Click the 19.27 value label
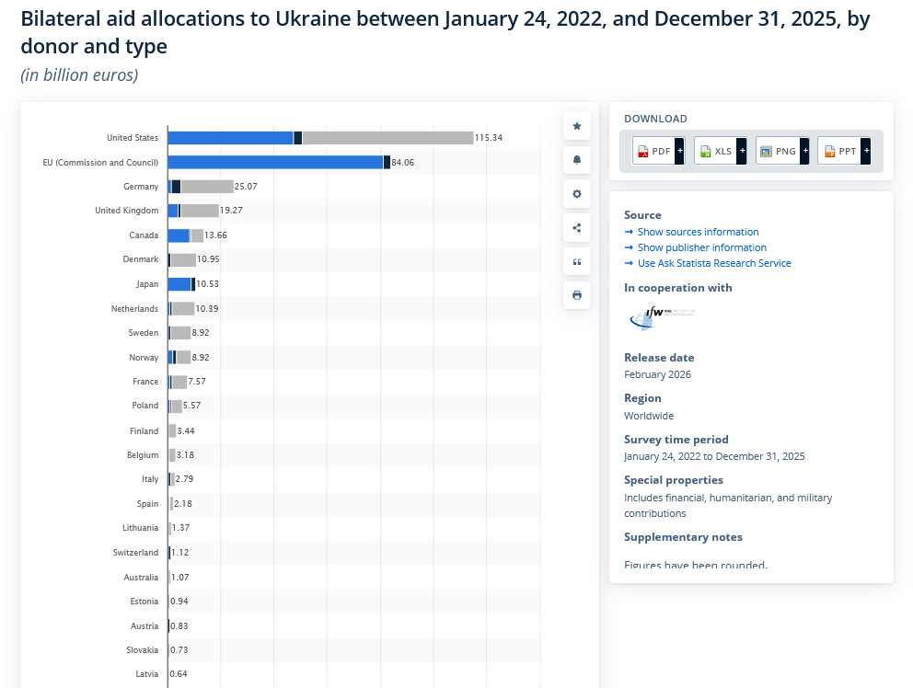The width and height of the screenshot is (913, 688). point(231,211)
